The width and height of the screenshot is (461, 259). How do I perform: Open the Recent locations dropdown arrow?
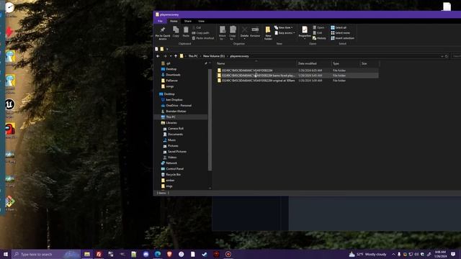171,56
